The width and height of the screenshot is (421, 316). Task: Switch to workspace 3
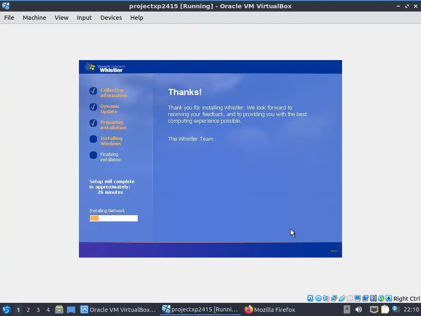click(38, 310)
